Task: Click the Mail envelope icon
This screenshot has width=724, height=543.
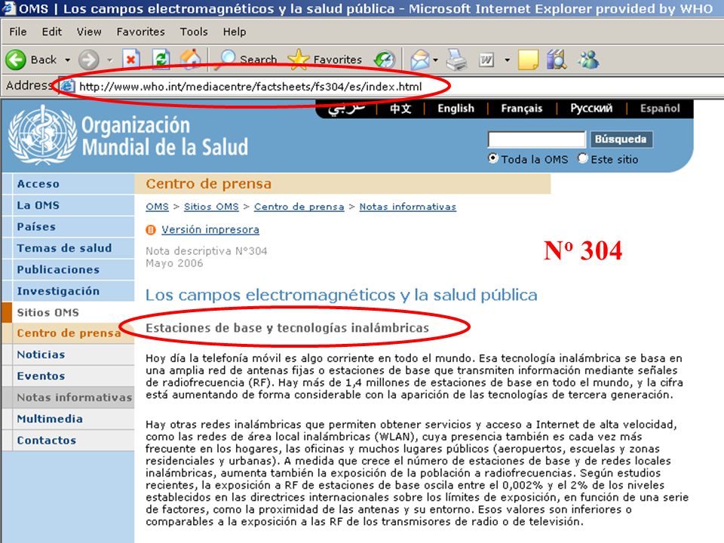Action: click(x=420, y=60)
